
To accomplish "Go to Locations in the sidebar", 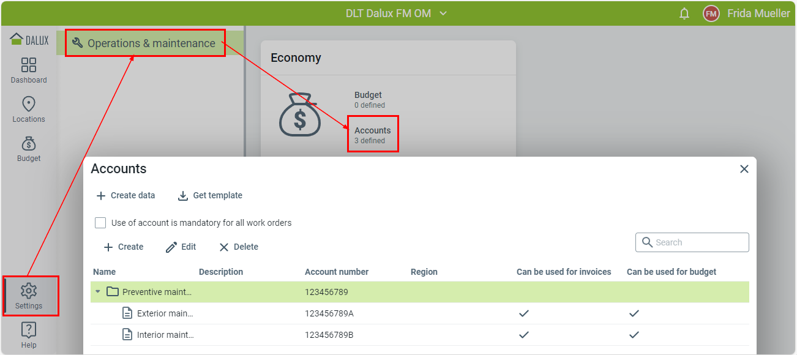I will pos(29,110).
